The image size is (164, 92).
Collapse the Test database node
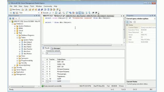pos(15,33)
